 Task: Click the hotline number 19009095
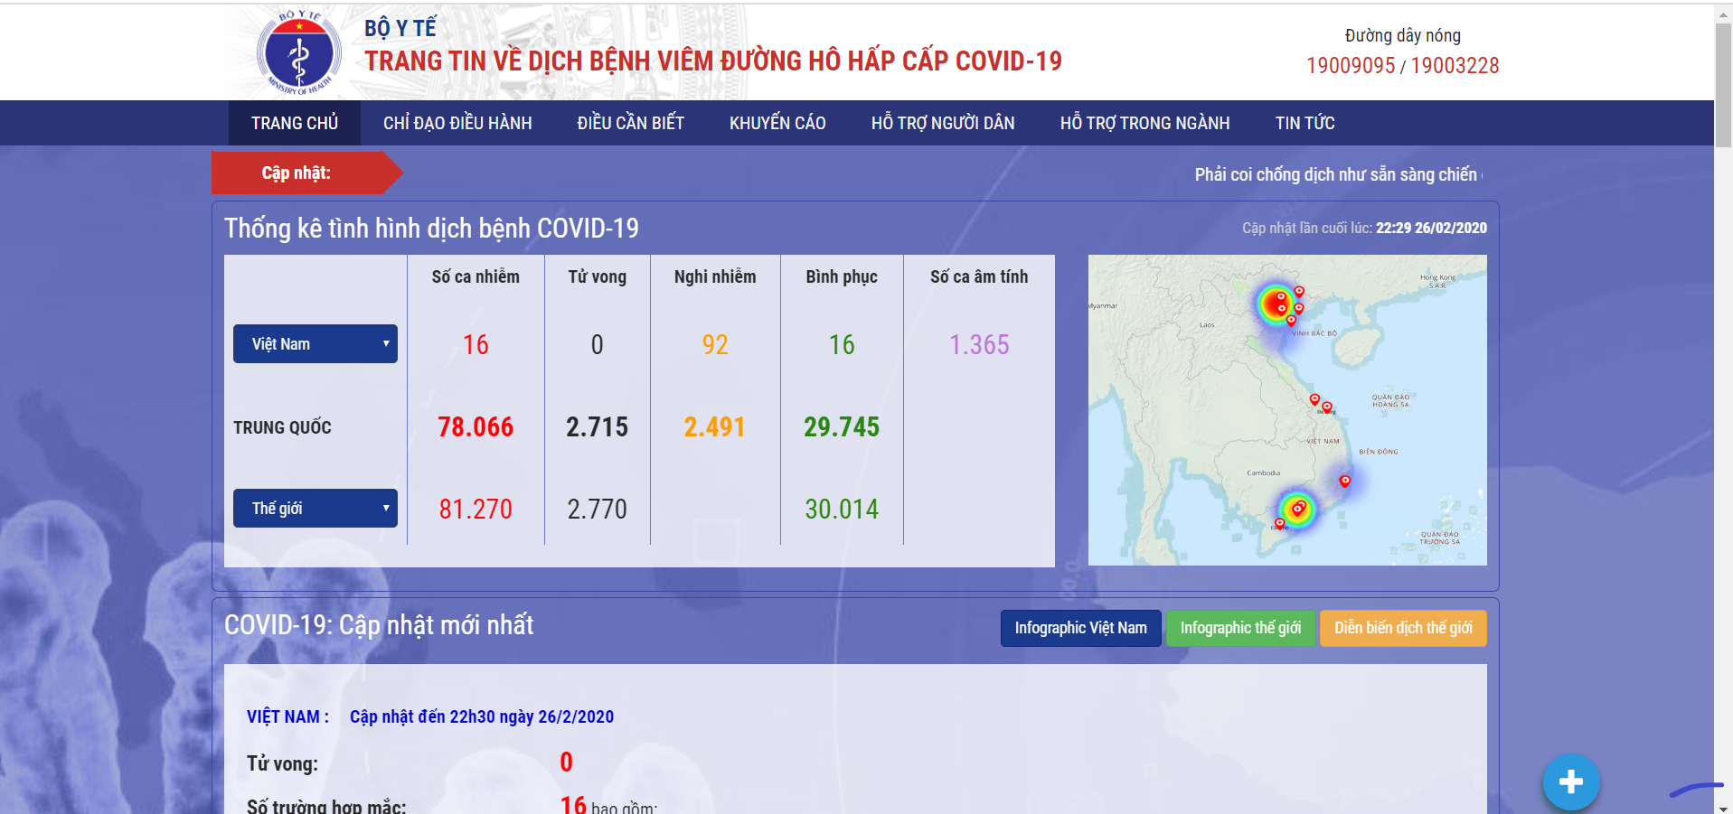tap(1351, 66)
